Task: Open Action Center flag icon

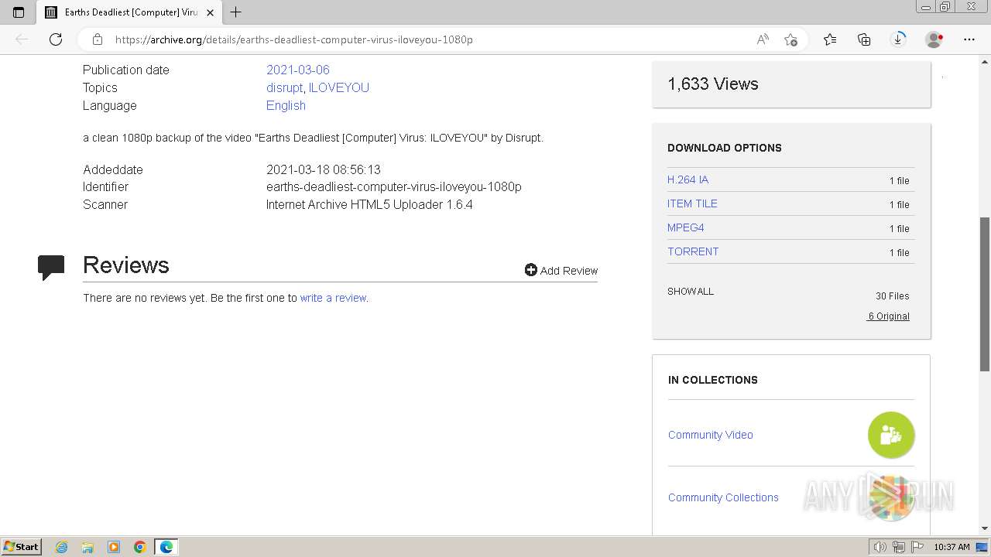Action: pos(917,547)
